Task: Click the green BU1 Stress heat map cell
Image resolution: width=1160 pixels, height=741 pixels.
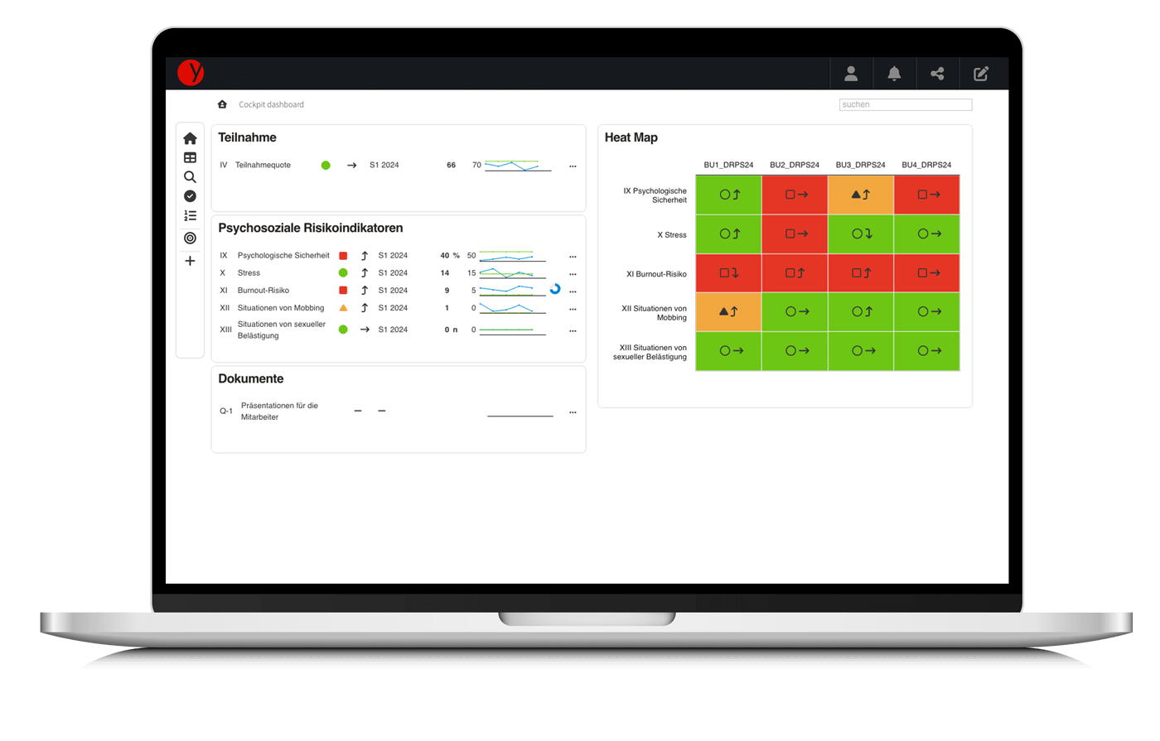Action: click(x=728, y=234)
